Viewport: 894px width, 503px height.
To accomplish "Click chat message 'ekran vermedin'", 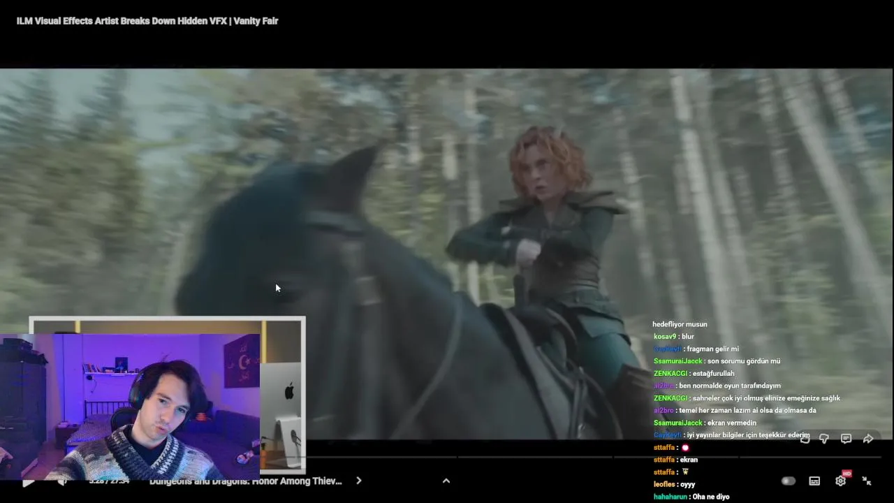I will [x=732, y=423].
